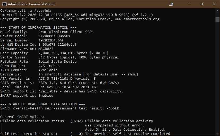Click the small monitor icon left of Minimize
Image resolution: width=220 pixels, height=136 pixels.
click(171, 4)
